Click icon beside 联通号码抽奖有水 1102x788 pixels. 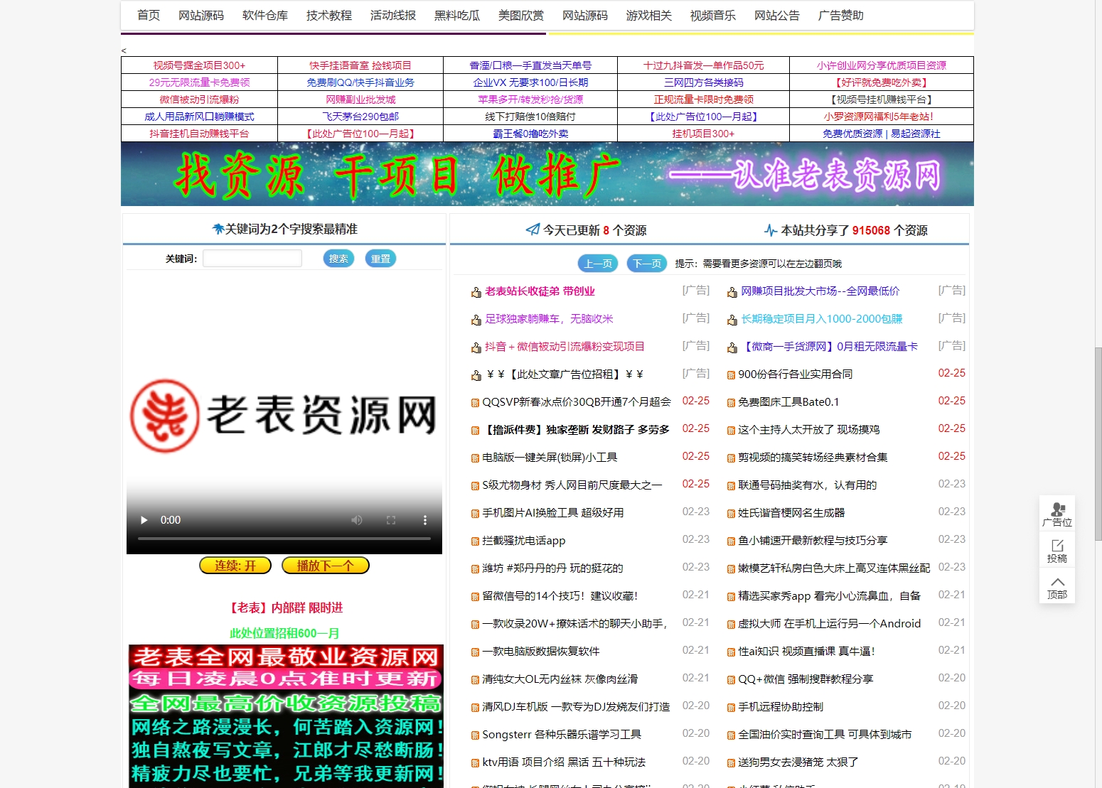point(731,486)
